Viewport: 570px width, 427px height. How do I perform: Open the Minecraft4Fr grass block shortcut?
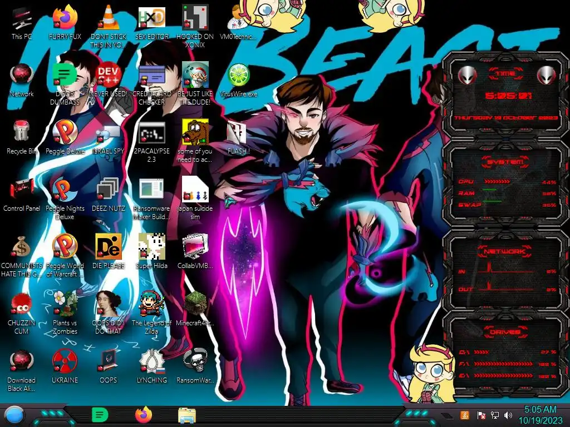point(195,309)
